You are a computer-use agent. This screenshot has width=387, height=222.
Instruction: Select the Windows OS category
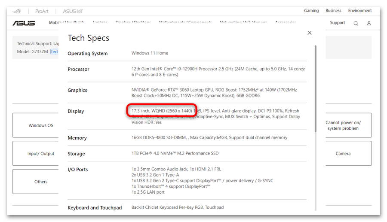pyautogui.click(x=36, y=125)
